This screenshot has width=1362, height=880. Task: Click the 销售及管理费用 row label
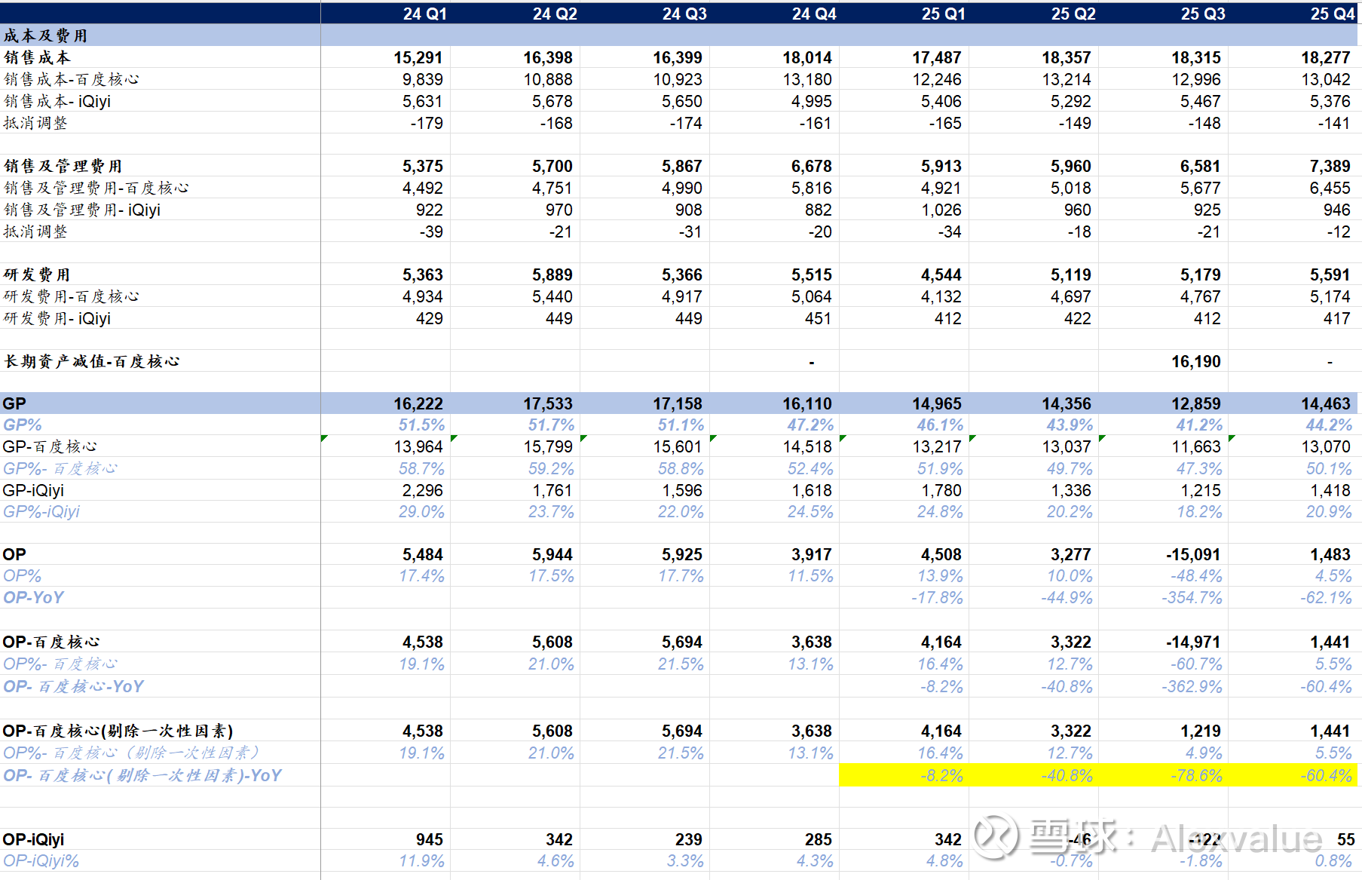63,166
